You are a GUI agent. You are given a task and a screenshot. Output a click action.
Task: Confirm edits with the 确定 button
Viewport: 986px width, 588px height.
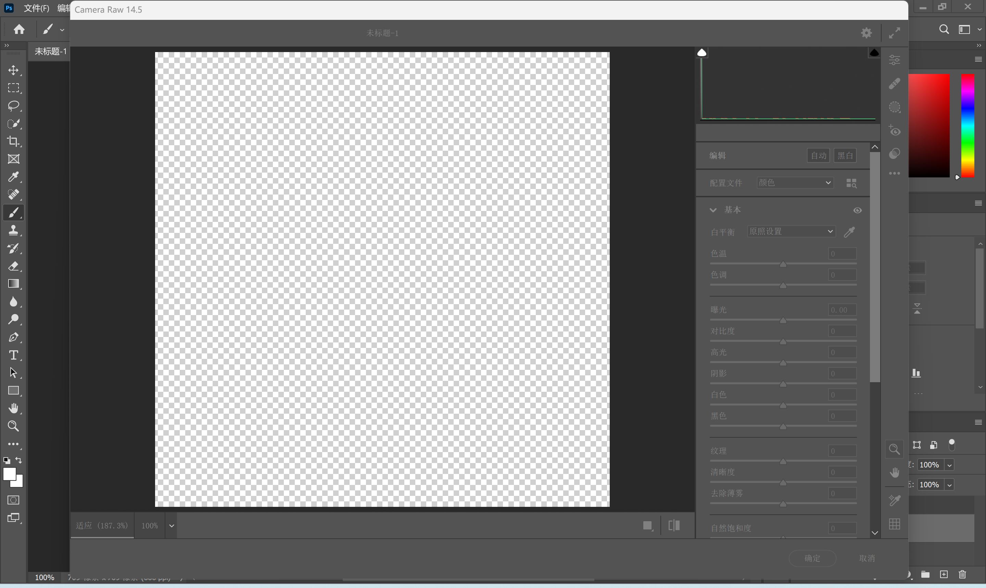click(x=812, y=558)
